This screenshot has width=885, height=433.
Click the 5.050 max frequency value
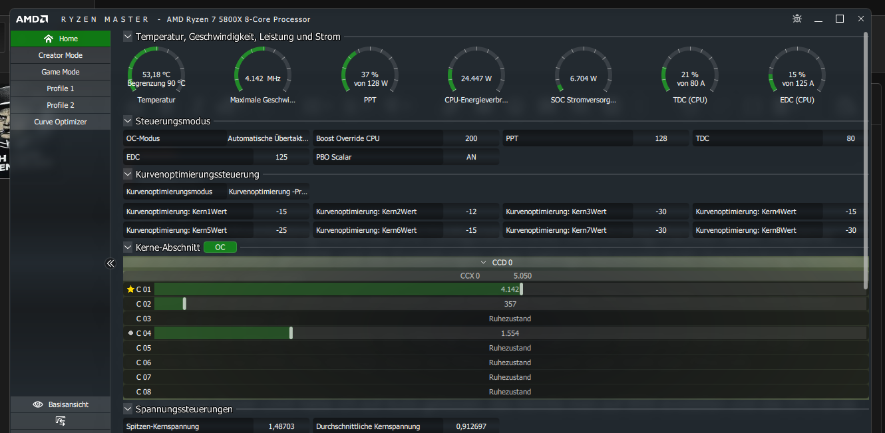click(x=522, y=275)
